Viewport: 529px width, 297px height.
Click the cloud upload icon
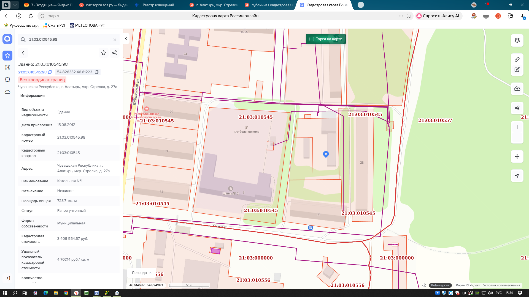pos(517,89)
